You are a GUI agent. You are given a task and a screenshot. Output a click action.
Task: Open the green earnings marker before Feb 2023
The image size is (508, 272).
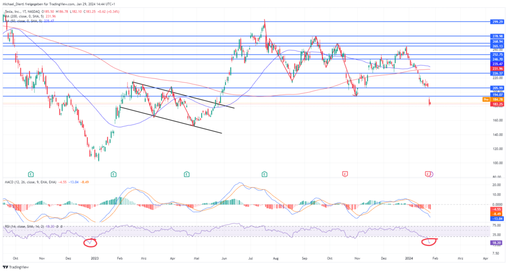tap(113, 174)
